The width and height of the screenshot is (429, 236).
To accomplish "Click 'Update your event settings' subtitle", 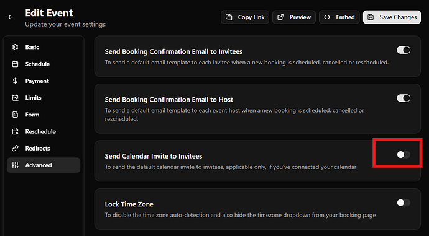I will (65, 24).
